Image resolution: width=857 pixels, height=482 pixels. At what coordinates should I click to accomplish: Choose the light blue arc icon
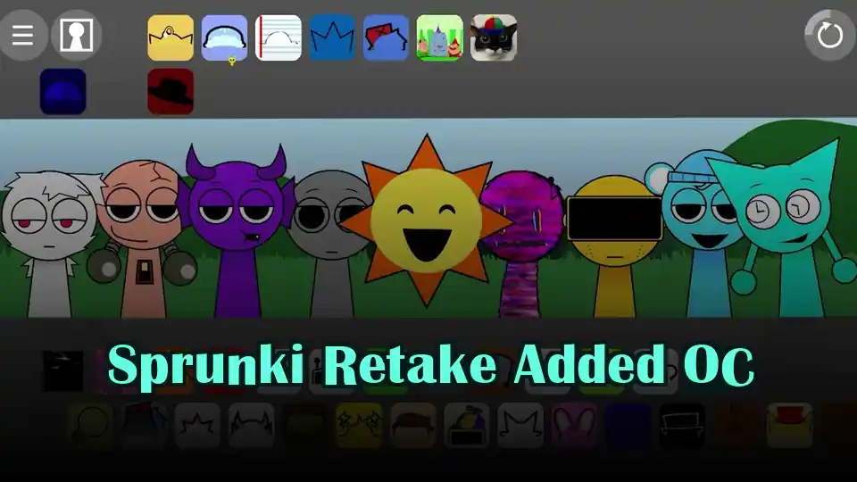[224, 38]
